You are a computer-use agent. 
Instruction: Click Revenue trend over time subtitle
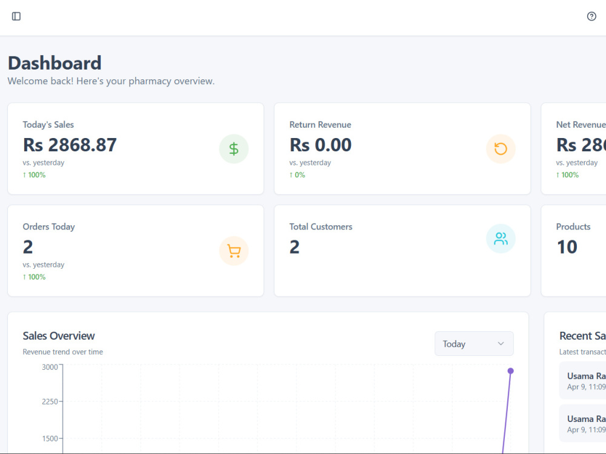[63, 352]
